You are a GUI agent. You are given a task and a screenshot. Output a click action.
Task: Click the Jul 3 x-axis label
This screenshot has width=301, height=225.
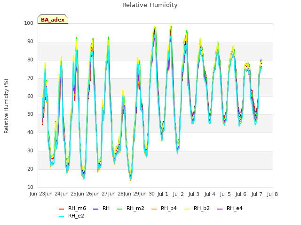(194, 195)
